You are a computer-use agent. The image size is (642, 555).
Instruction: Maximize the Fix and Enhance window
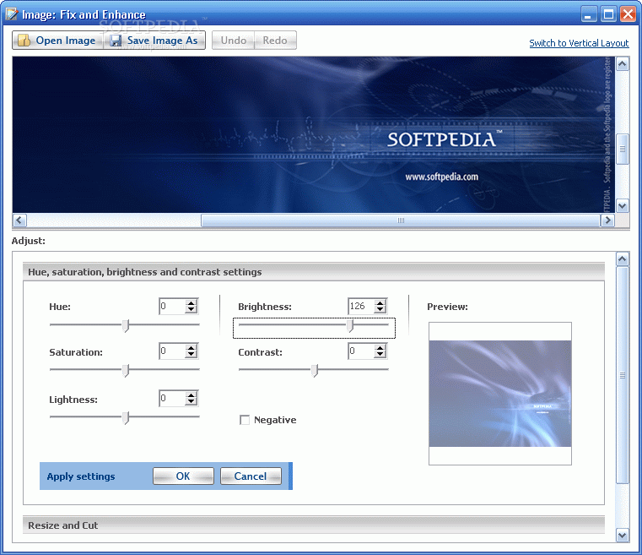[608, 14]
